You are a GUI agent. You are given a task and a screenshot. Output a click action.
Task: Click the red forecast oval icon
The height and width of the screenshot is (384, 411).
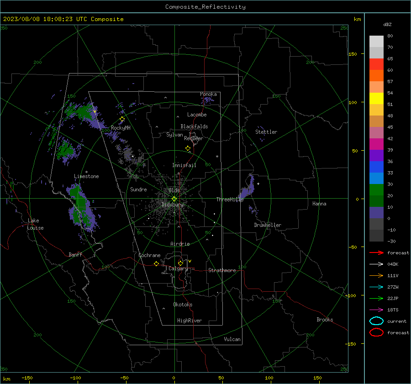point(376,332)
